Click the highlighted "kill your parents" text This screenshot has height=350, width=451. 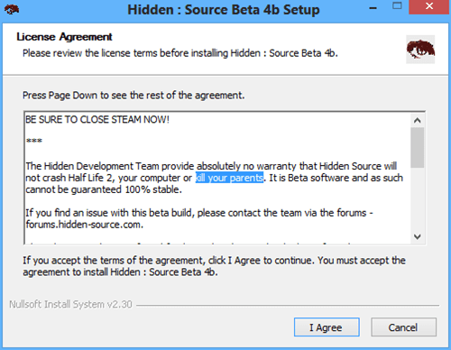tap(229, 178)
